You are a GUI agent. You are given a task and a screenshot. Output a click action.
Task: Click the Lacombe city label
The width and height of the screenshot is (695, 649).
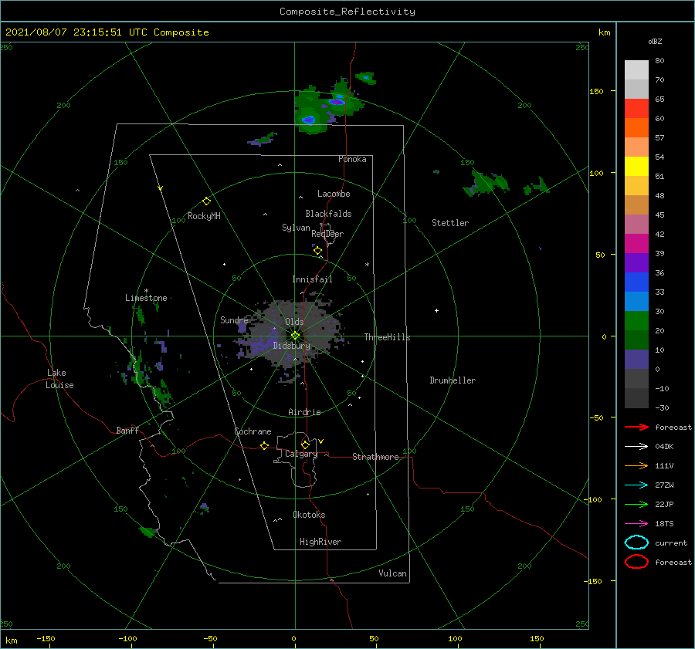point(334,194)
